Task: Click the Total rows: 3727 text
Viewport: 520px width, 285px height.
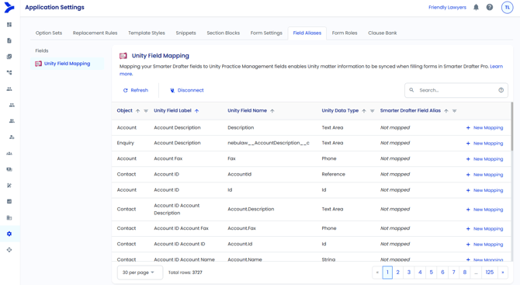Action: pos(185,273)
